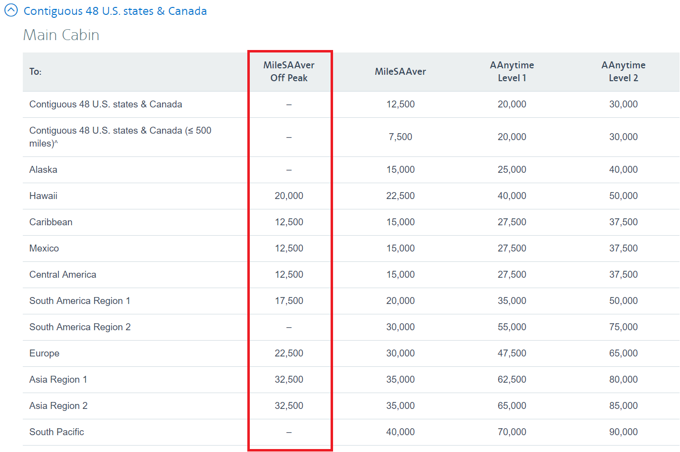Viewport: 680px width, 452px height.
Task: Select the 'Contiguous 48 U.S. states & Canada' row label
Action: [x=106, y=104]
